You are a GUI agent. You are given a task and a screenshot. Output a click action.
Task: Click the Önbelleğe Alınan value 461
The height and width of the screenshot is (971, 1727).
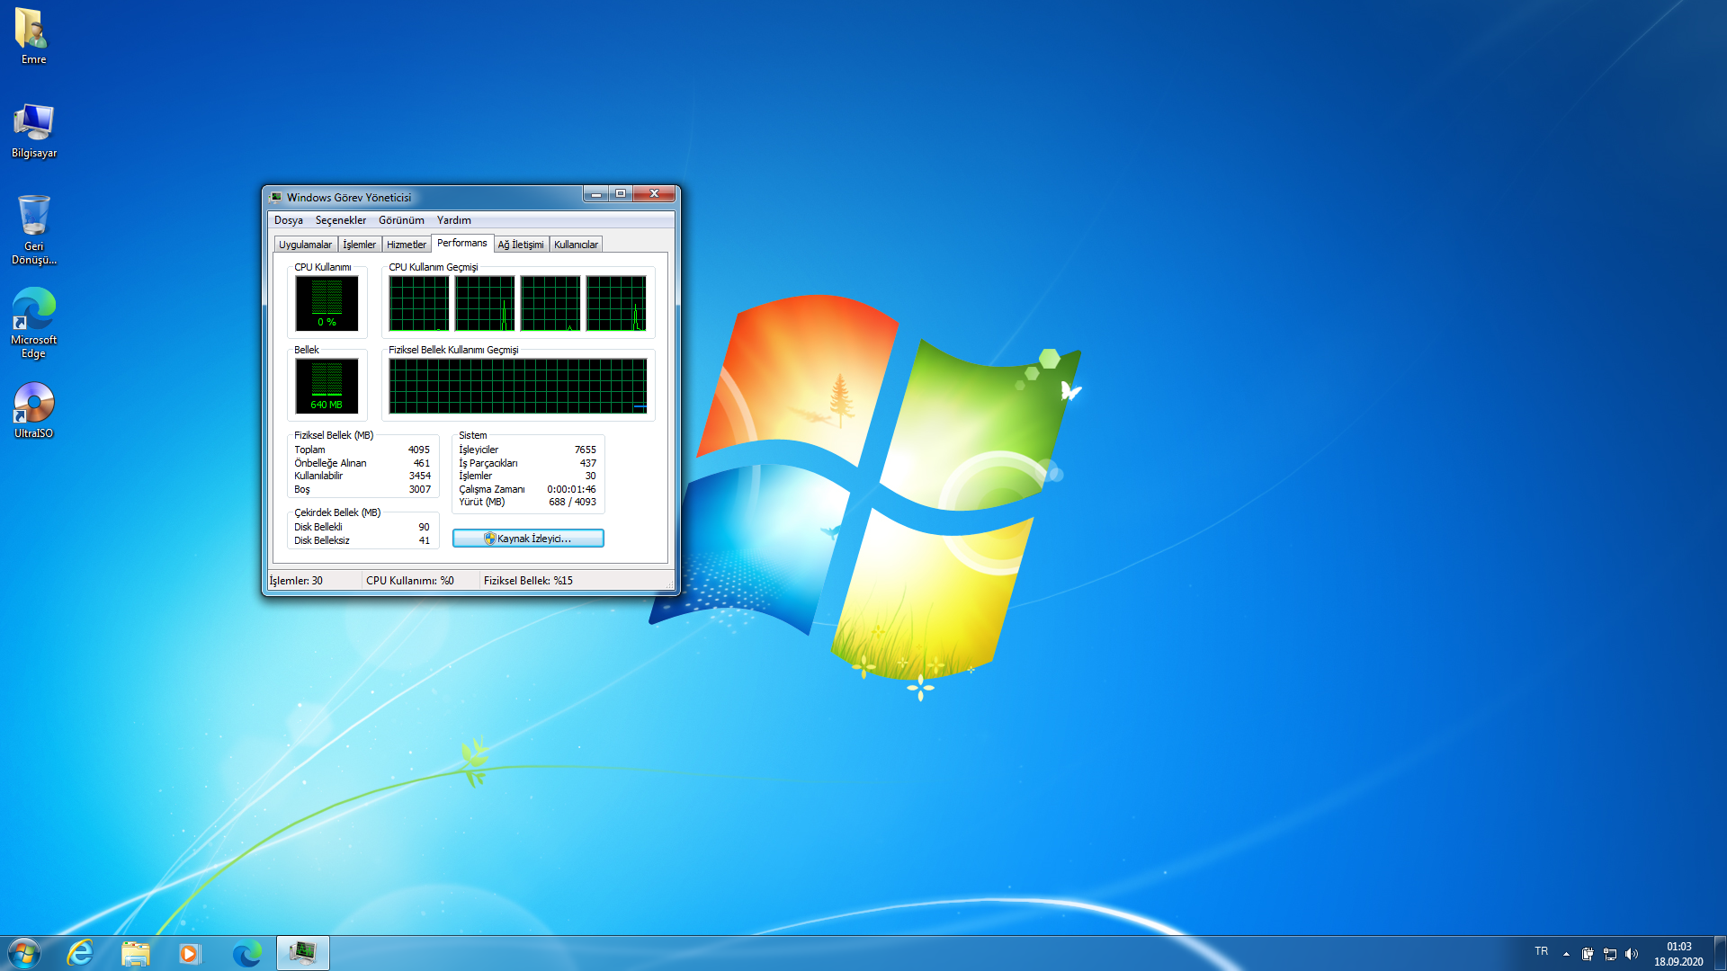(x=422, y=463)
